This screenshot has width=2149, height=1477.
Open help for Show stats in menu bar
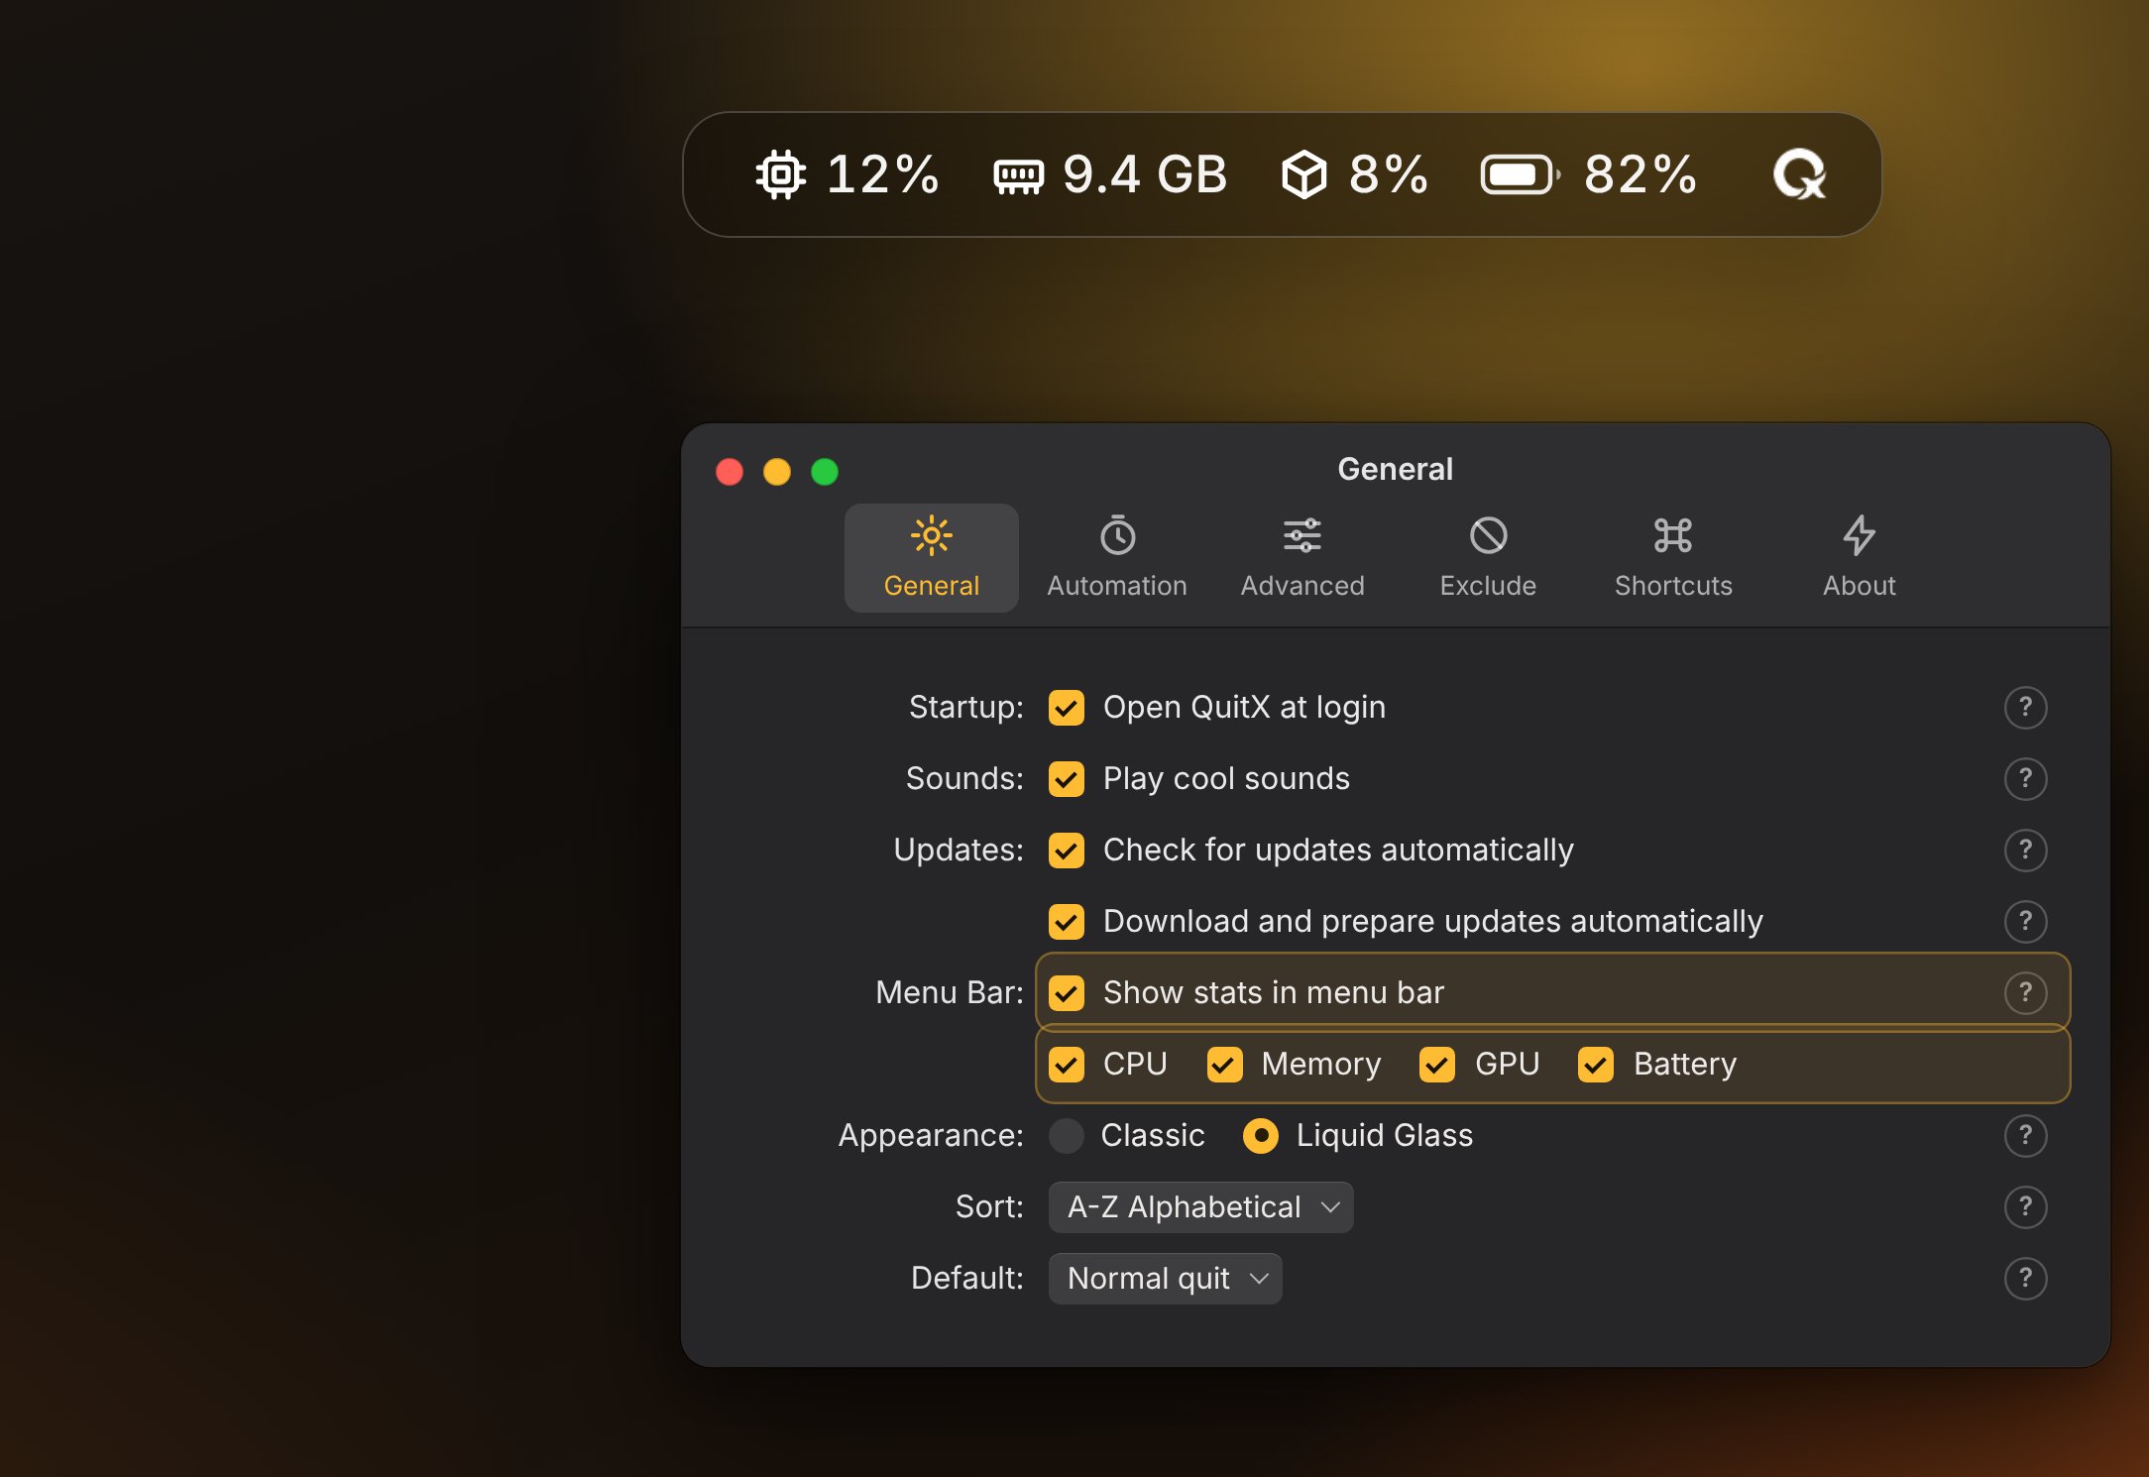2025,993
